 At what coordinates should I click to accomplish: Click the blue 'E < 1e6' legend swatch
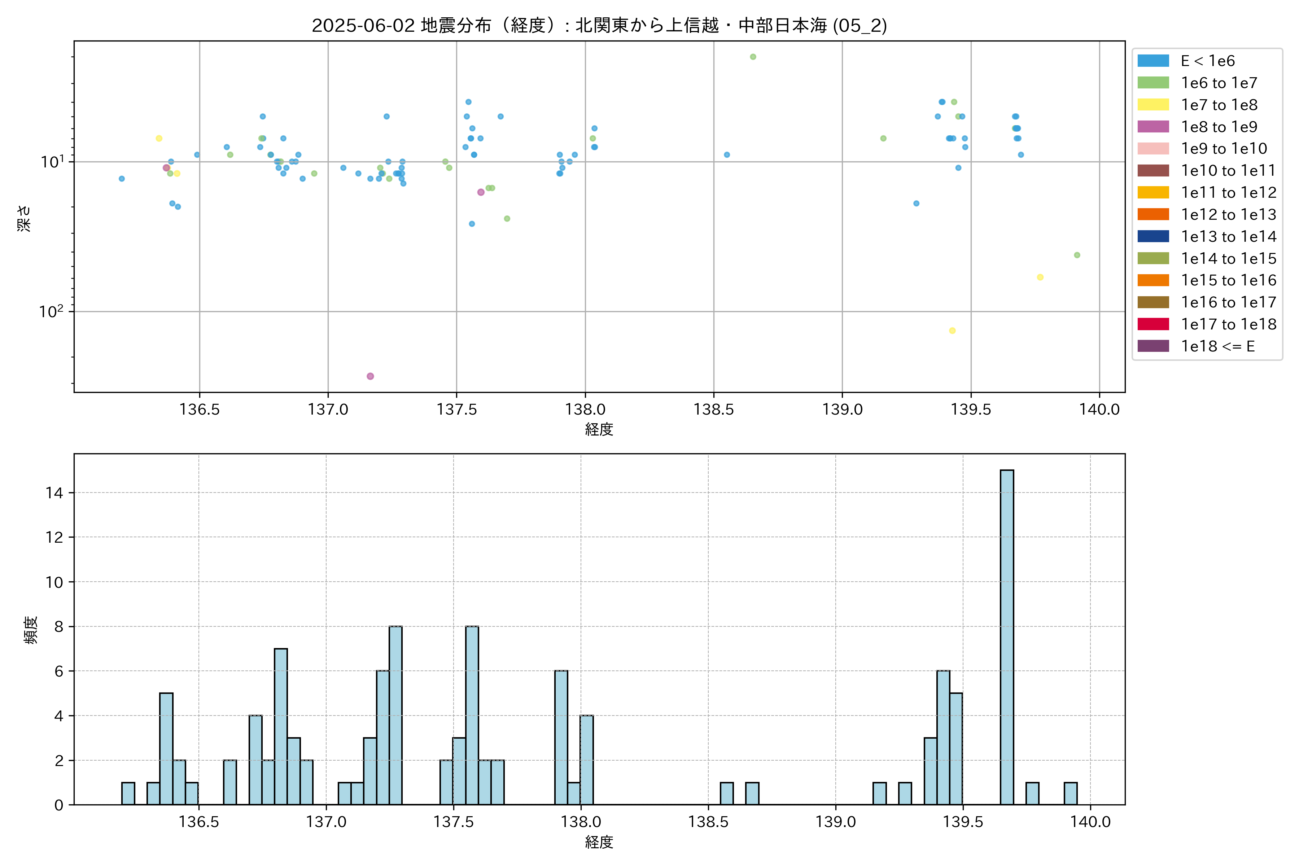coord(1153,61)
